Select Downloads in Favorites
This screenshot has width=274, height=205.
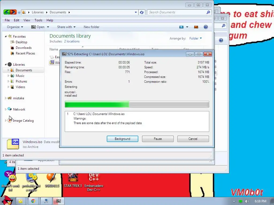[24, 48]
